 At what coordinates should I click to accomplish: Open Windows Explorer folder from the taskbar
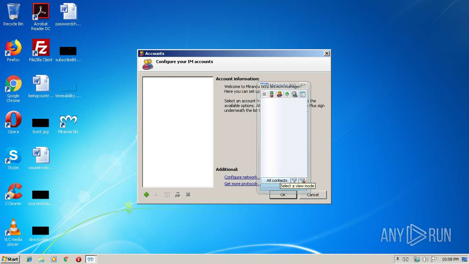41,259
